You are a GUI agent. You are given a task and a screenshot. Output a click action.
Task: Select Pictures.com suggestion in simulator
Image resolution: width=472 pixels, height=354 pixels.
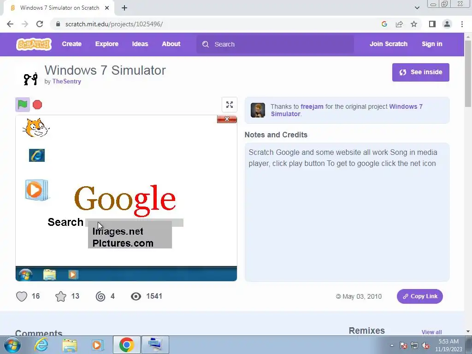(x=123, y=243)
